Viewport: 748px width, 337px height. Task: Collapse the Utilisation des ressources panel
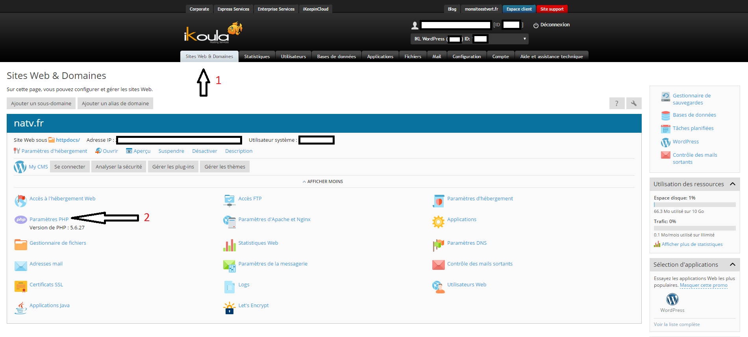[x=733, y=184]
